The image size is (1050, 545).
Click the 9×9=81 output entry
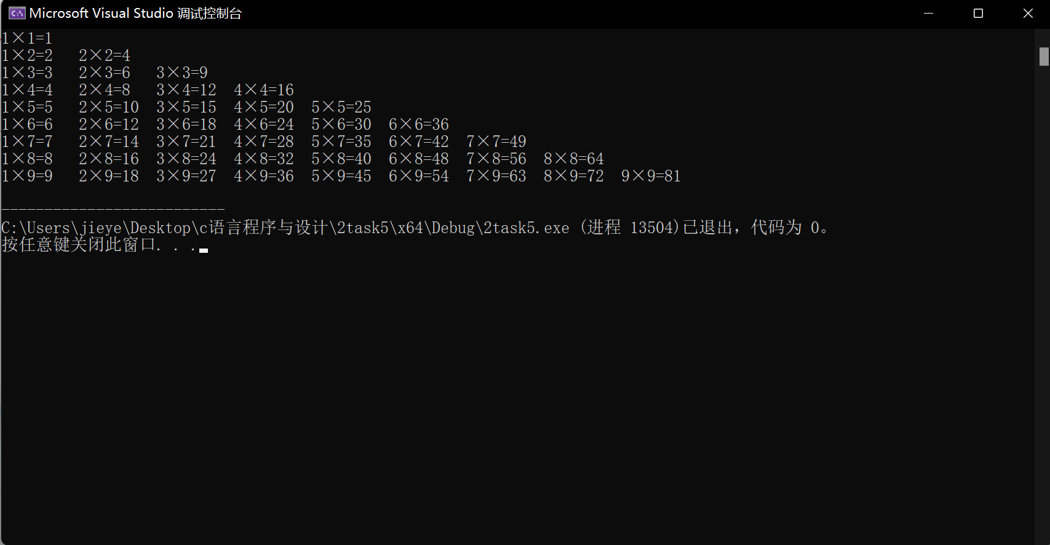click(x=651, y=176)
